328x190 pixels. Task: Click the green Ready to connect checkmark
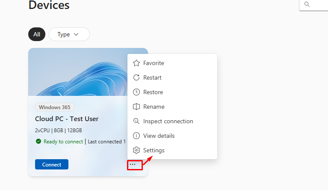tap(38, 141)
